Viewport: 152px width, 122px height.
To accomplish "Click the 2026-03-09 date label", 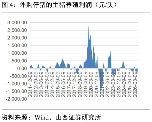I will 135,84.
